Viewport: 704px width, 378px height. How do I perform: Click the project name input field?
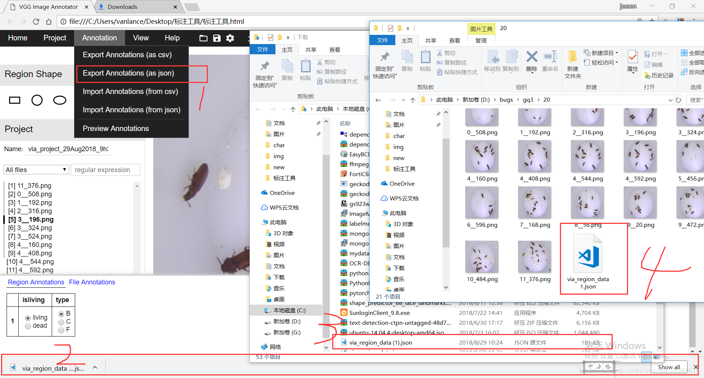click(x=68, y=149)
